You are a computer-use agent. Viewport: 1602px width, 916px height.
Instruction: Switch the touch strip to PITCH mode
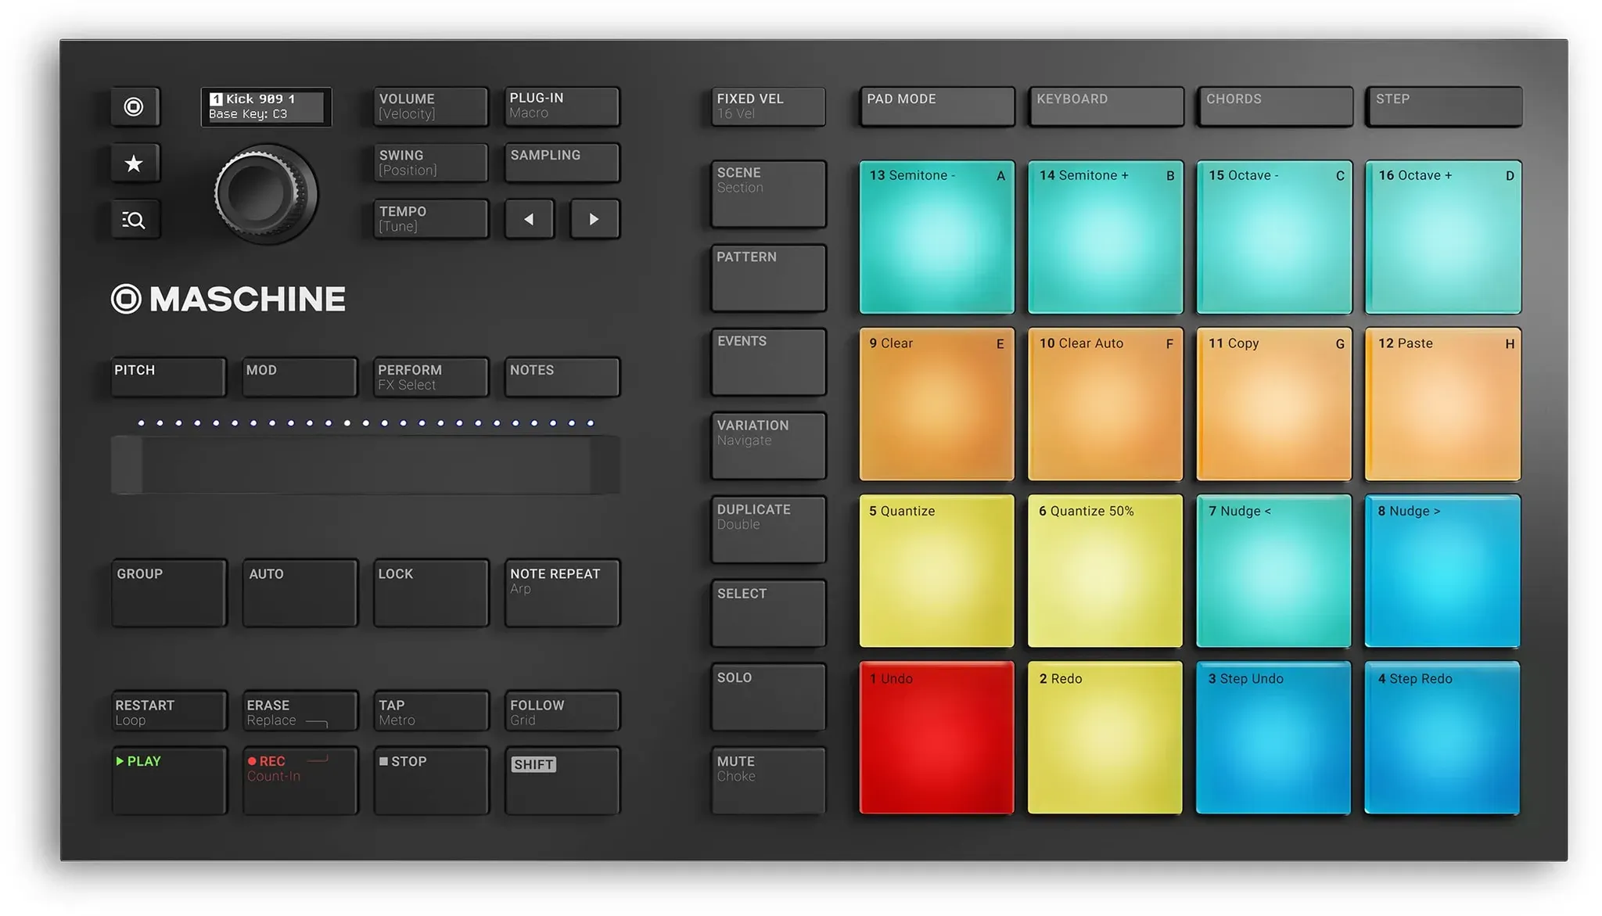pos(169,377)
